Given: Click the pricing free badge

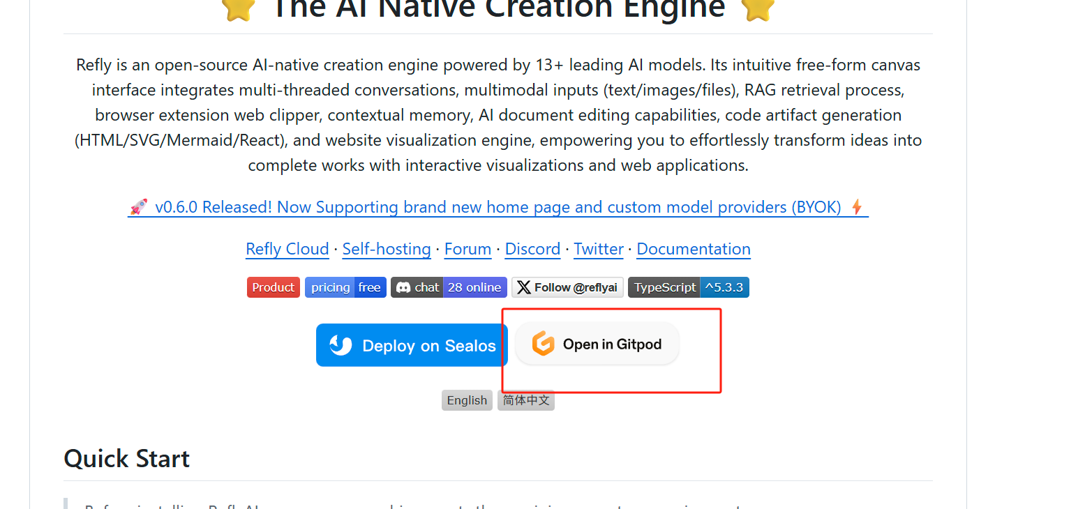Looking at the screenshot, I should [345, 287].
